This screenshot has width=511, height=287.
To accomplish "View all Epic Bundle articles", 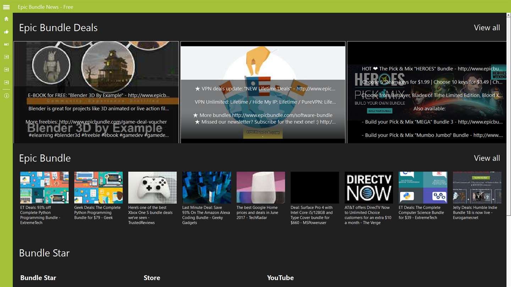I will (487, 158).
